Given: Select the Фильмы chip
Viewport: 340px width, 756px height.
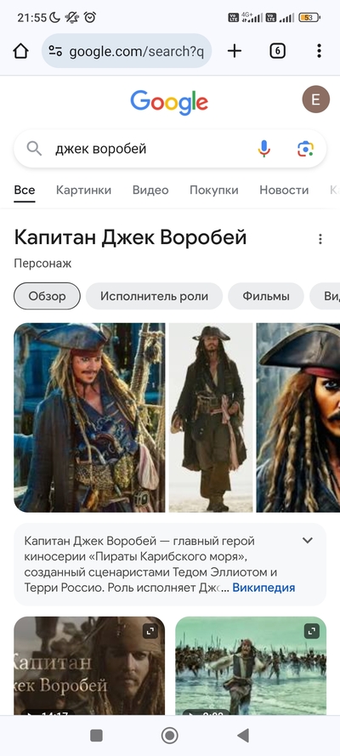Looking at the screenshot, I should pyautogui.click(x=266, y=296).
